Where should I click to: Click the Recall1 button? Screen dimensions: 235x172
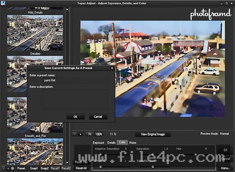pos(55,168)
